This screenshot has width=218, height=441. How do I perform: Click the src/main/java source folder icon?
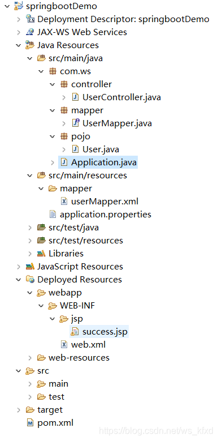pos(41,58)
